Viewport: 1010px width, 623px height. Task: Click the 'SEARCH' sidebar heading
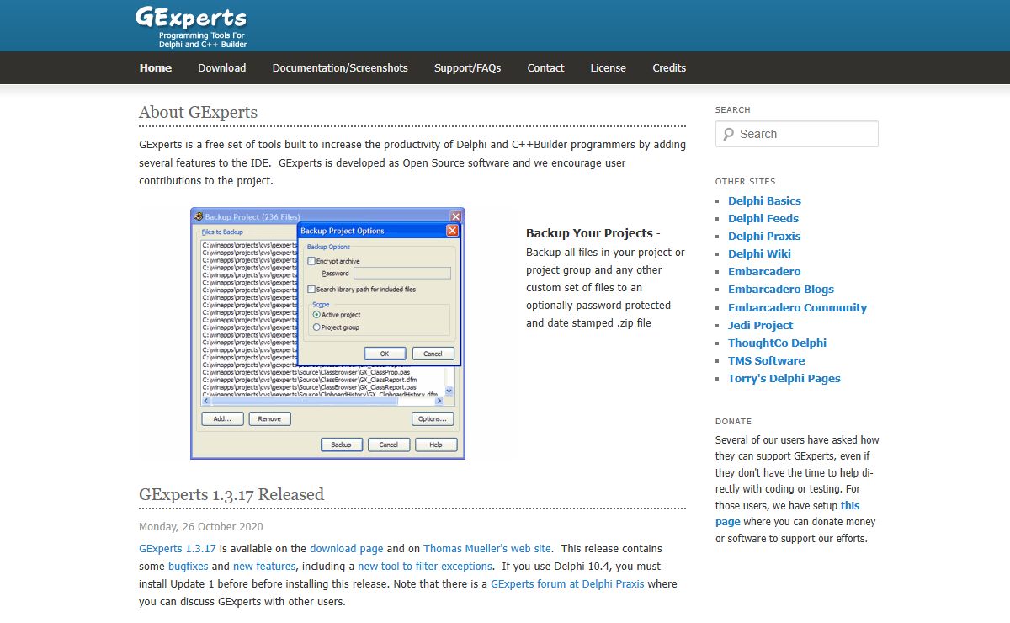pyautogui.click(x=733, y=110)
